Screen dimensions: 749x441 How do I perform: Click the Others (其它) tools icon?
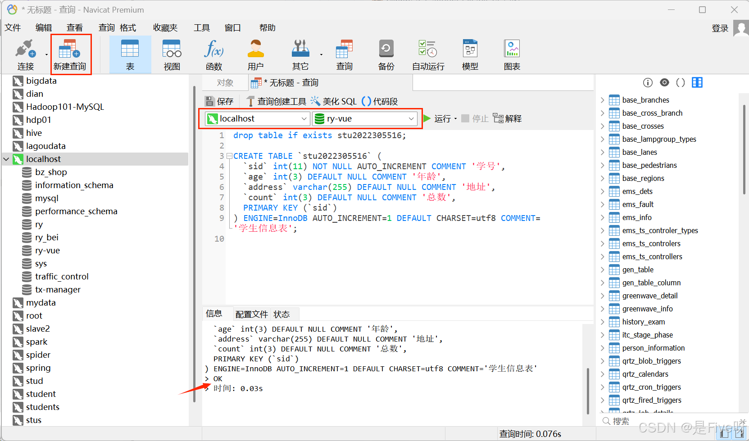(x=300, y=49)
